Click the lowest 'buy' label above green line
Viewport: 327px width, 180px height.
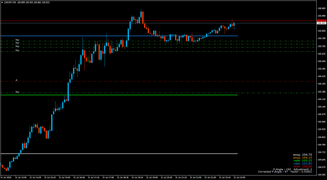(x=17, y=91)
